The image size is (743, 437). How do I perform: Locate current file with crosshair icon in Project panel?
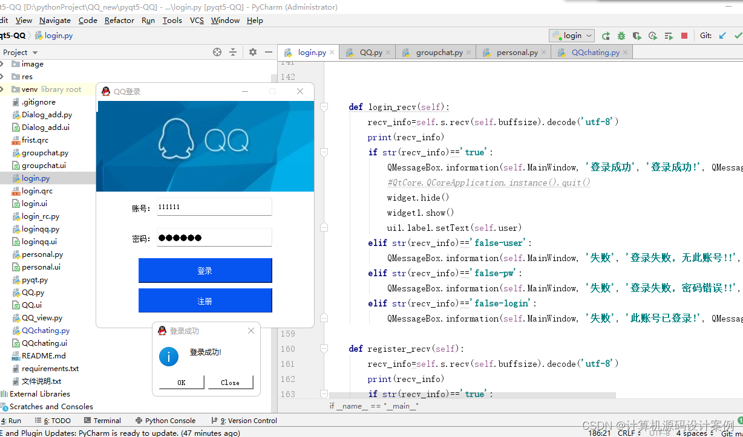[x=217, y=52]
